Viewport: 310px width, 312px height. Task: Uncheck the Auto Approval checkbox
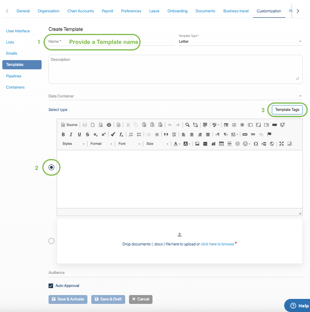point(51,286)
